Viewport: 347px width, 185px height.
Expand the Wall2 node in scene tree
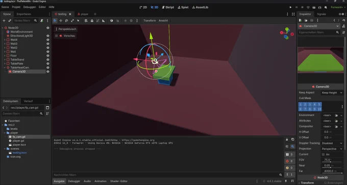click(x=5, y=48)
